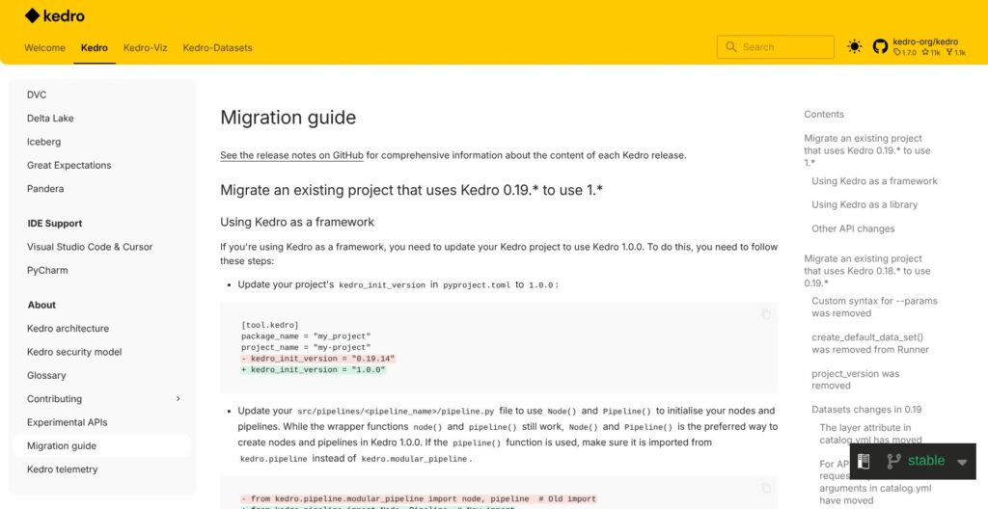This screenshot has width=988, height=509.
Task: Toggle the light/dark theme sun icon
Action: pyautogui.click(x=855, y=46)
